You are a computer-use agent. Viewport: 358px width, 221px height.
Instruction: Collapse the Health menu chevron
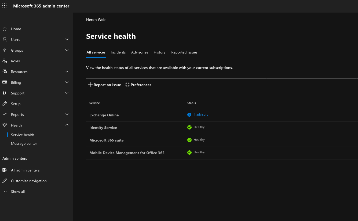(x=67, y=125)
